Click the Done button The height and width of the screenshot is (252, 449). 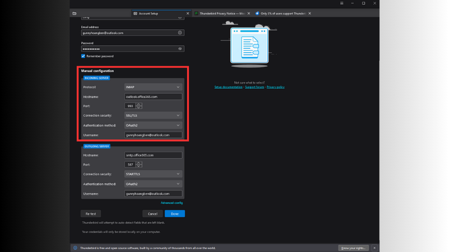[175, 214]
